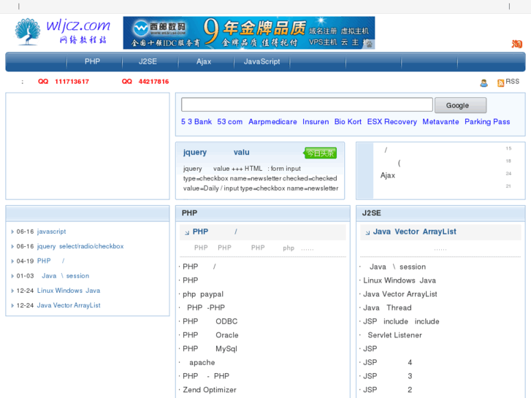Open the JSP 3 article
531x398 pixels.
(388, 376)
